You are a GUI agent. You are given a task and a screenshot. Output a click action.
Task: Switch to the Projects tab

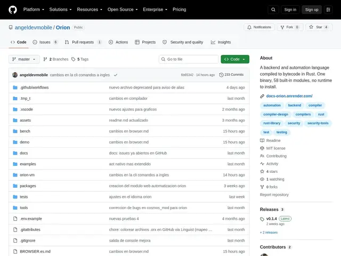(145, 42)
